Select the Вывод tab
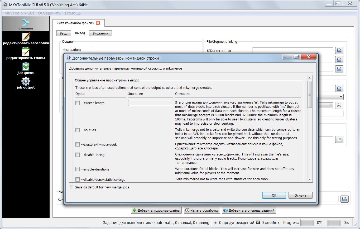This screenshot has height=229, width=360. coord(80,33)
